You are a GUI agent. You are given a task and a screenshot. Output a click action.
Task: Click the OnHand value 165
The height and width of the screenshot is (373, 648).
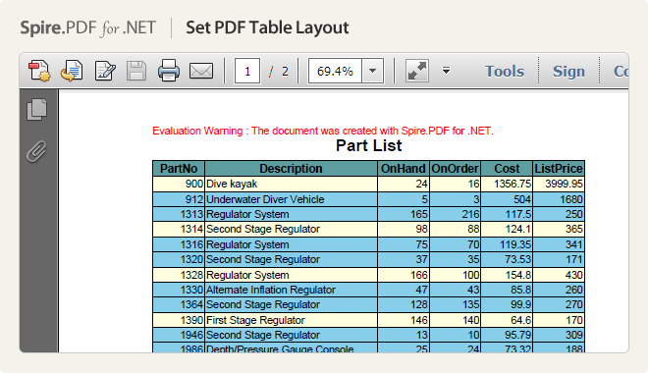click(404, 214)
